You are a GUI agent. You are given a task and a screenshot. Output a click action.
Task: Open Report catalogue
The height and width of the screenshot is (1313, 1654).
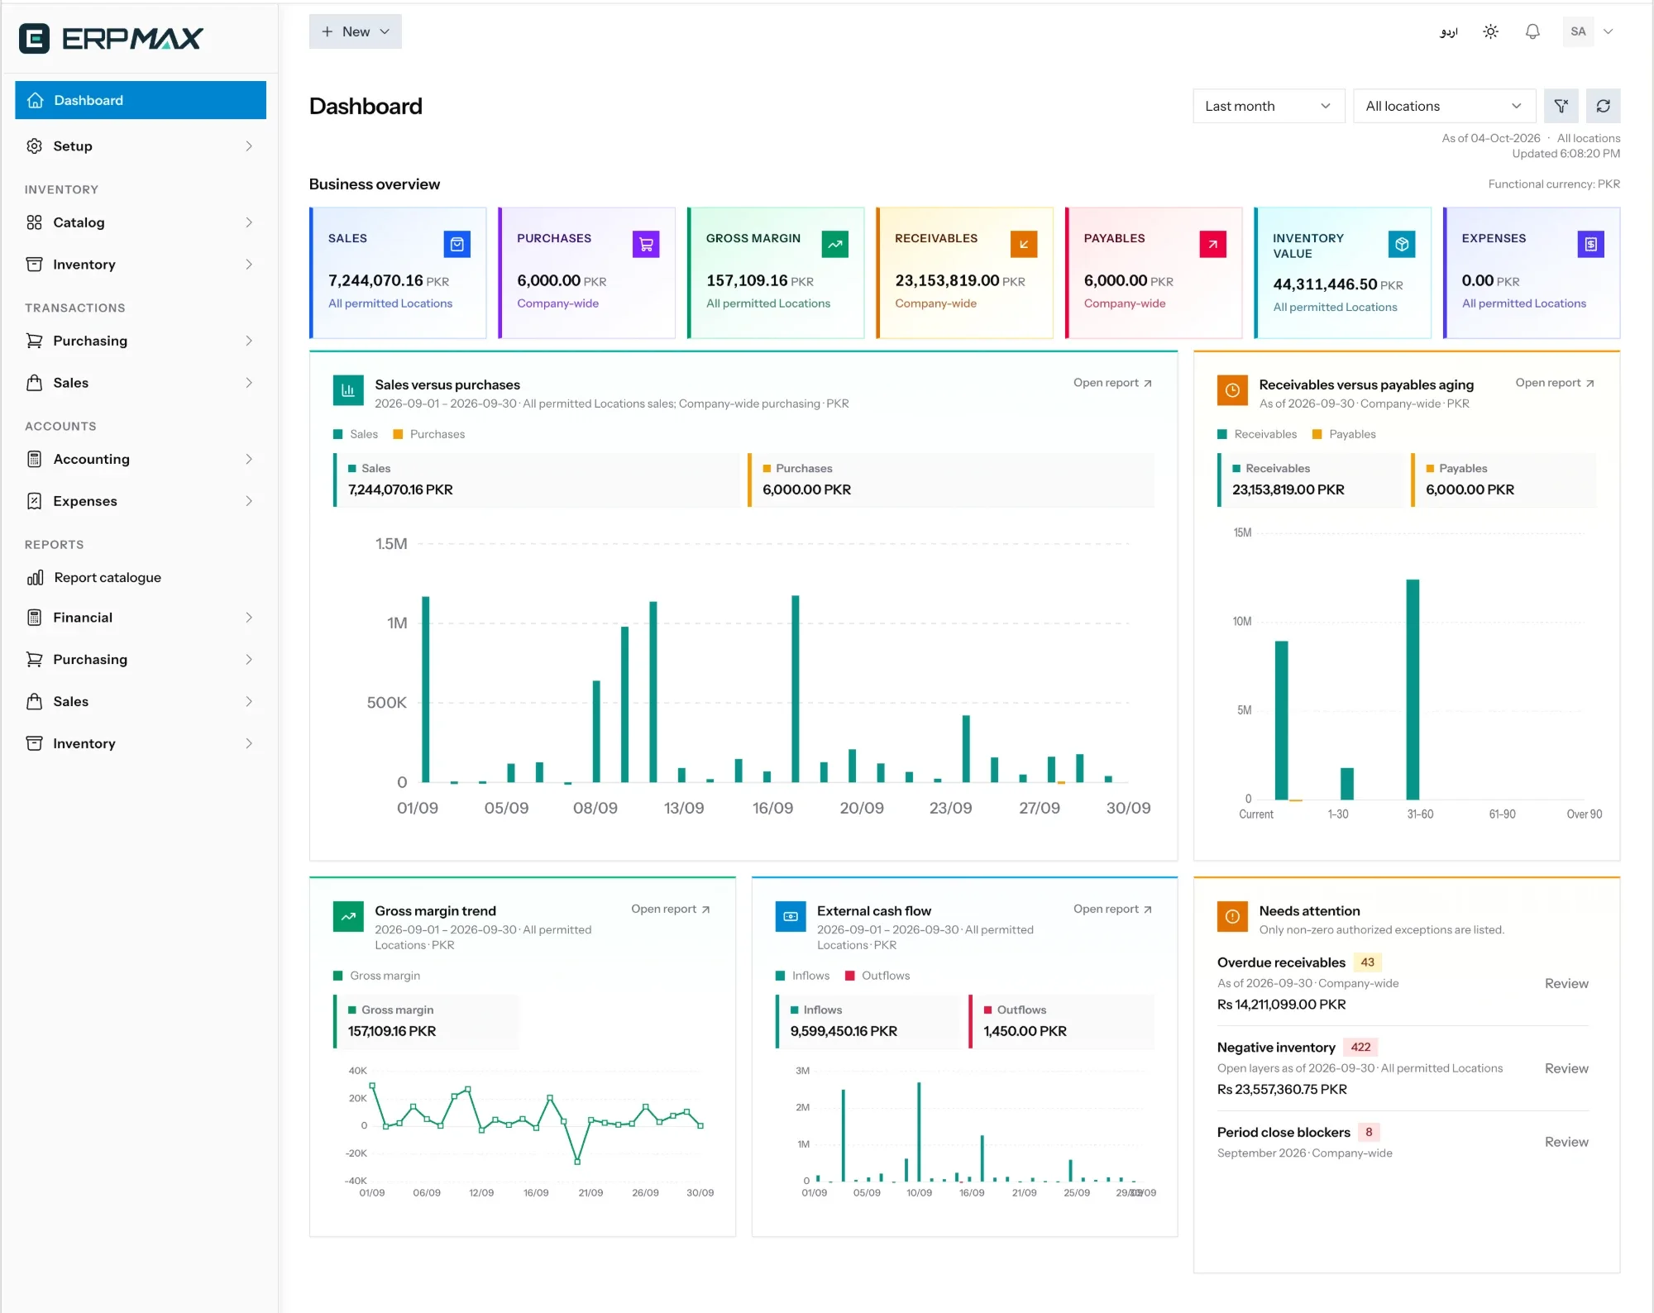pos(141,577)
